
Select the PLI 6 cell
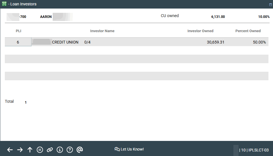[18, 42]
